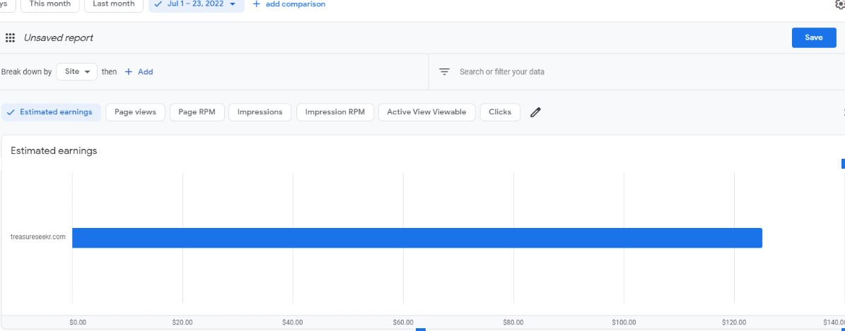845x331 pixels.
Task: Enable the Page RPM metric
Action: [x=197, y=112]
